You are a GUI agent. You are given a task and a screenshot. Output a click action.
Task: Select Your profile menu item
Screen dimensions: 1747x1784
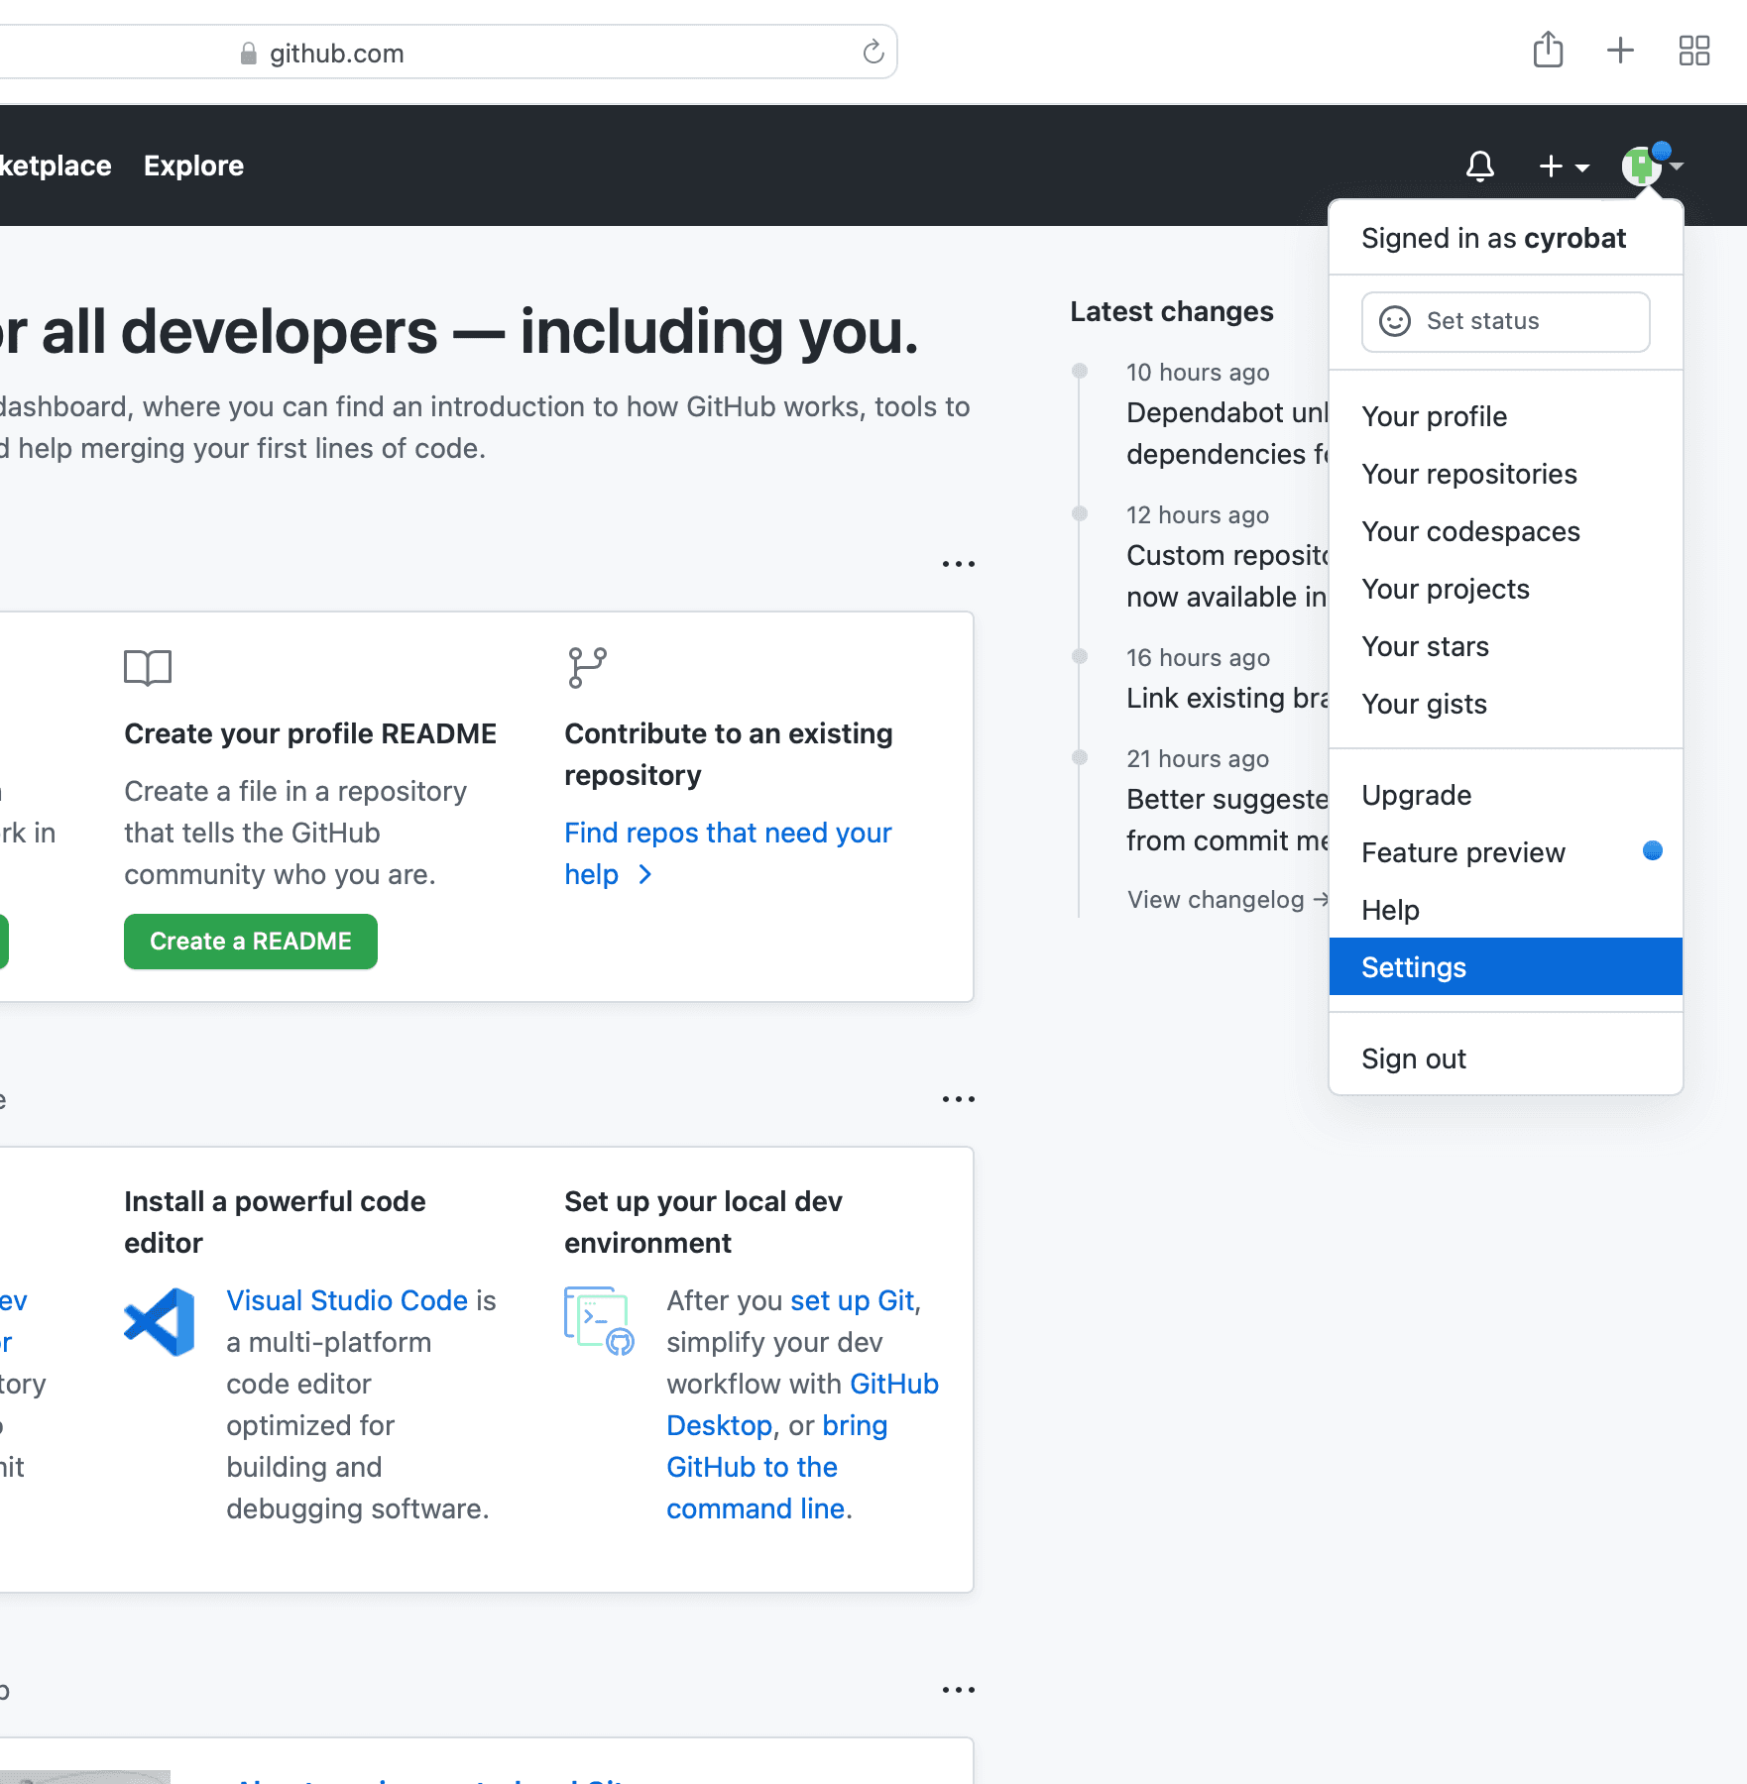coord(1505,416)
